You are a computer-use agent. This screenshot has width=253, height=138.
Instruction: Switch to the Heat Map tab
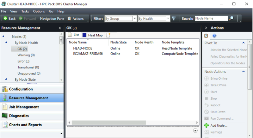click(93, 35)
